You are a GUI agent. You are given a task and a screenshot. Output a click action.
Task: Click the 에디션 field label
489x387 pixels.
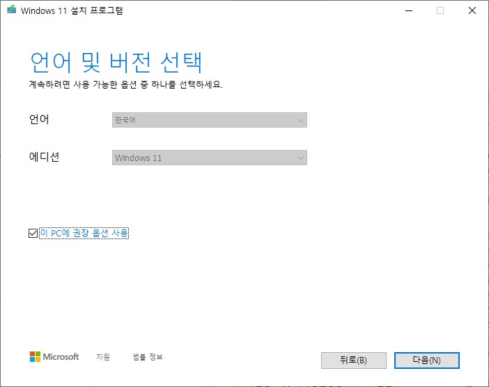44,157
